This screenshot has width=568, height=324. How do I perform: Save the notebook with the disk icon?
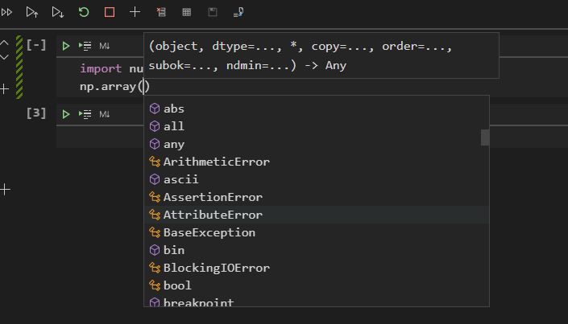[x=213, y=12]
